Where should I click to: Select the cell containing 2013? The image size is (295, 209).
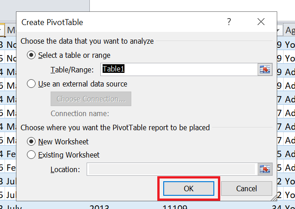click(99, 207)
